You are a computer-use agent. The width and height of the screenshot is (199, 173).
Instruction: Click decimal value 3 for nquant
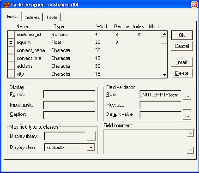(117, 42)
